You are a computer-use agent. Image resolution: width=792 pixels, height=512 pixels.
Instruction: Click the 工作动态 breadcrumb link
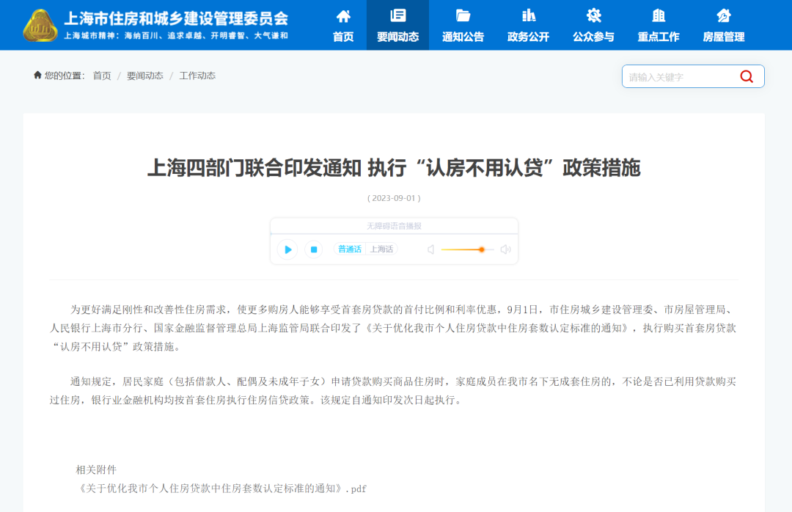[x=197, y=76]
